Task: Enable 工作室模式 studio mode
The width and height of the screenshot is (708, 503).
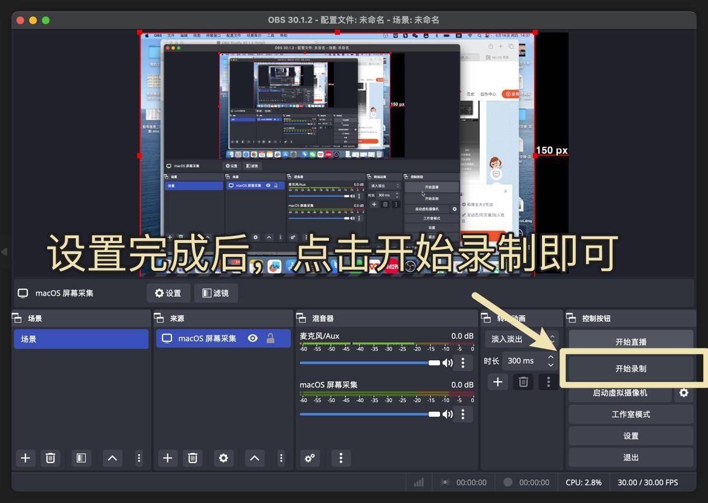Action: point(631,414)
